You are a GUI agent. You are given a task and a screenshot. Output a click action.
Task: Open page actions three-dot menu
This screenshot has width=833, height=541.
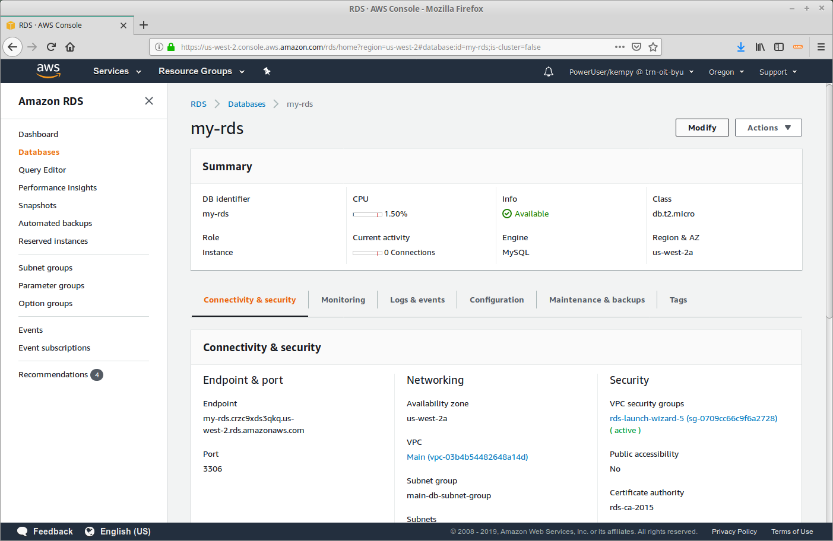pyautogui.click(x=620, y=47)
